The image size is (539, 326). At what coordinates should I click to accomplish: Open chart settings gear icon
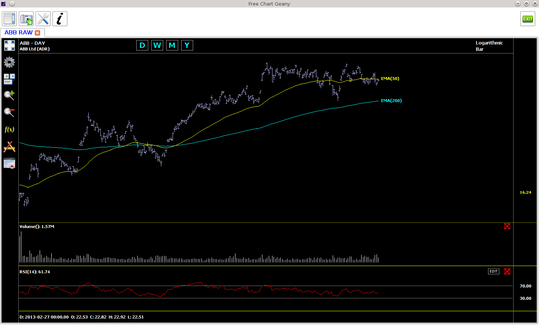9,62
